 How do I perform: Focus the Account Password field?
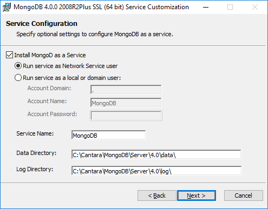click(x=126, y=116)
